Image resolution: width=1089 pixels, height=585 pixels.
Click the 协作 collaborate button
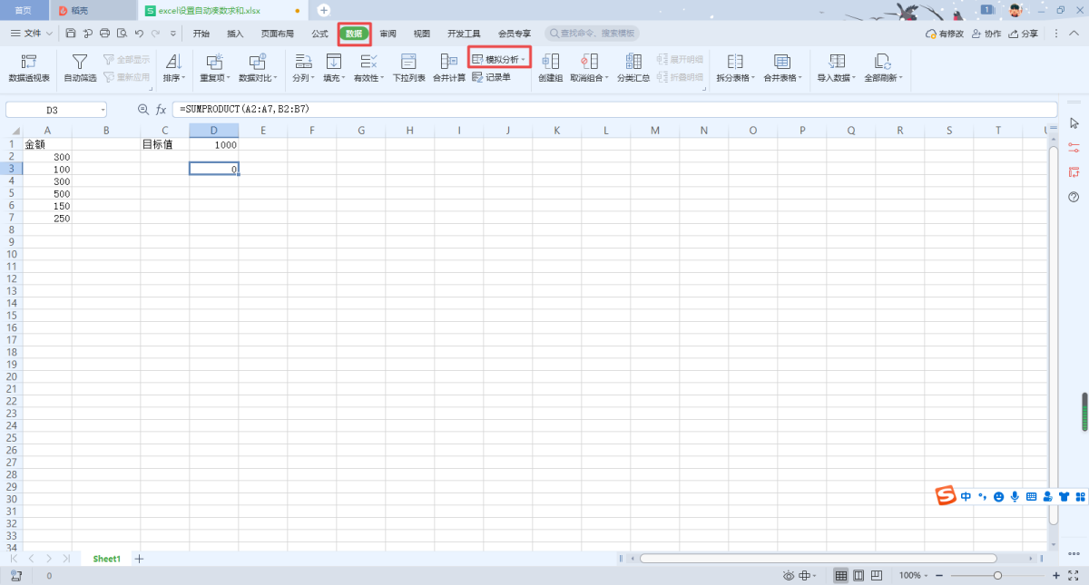point(986,34)
